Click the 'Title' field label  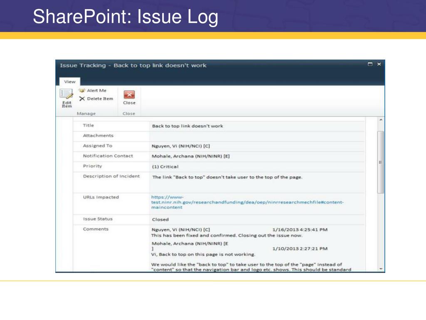(88, 125)
